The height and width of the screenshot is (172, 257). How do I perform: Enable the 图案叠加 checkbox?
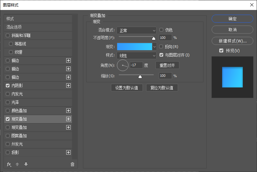pos(8,136)
